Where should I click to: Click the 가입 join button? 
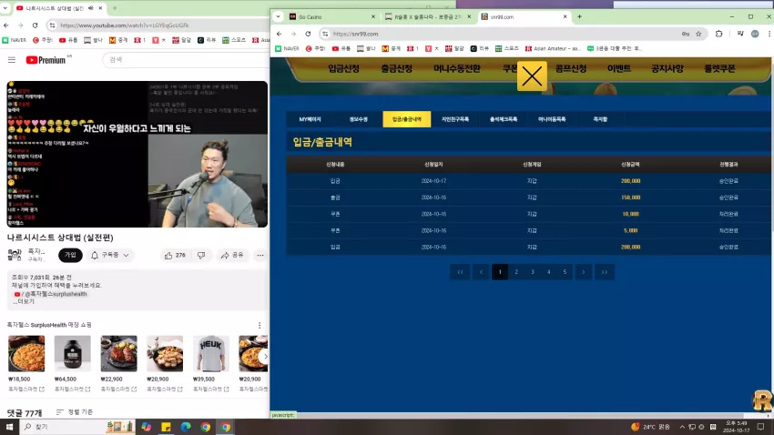click(71, 255)
